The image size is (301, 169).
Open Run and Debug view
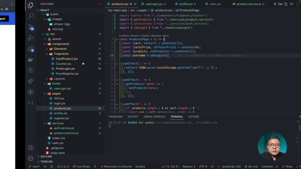(x=31, y=38)
